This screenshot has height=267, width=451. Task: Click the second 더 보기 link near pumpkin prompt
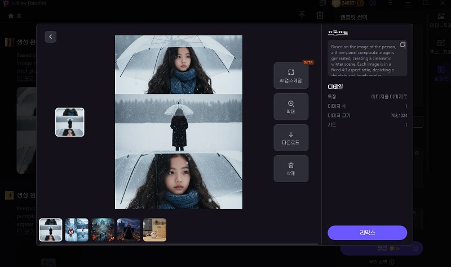[26, 231]
